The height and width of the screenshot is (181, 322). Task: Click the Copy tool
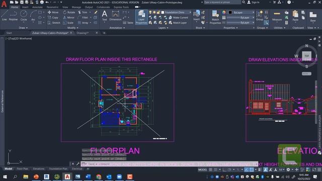click(x=53, y=18)
